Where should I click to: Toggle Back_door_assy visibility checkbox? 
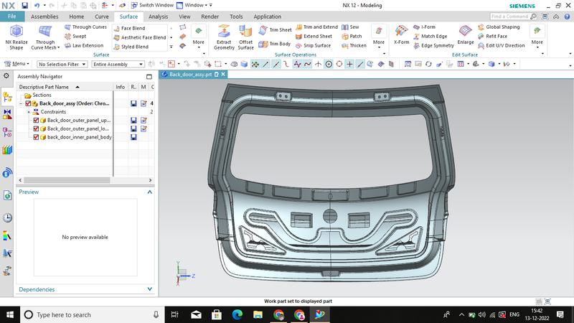tap(28, 103)
